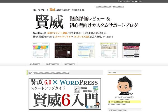This screenshot has height=112, width=168.
Task: Select the navigation menu item containing 5.0
Action: pos(52,64)
